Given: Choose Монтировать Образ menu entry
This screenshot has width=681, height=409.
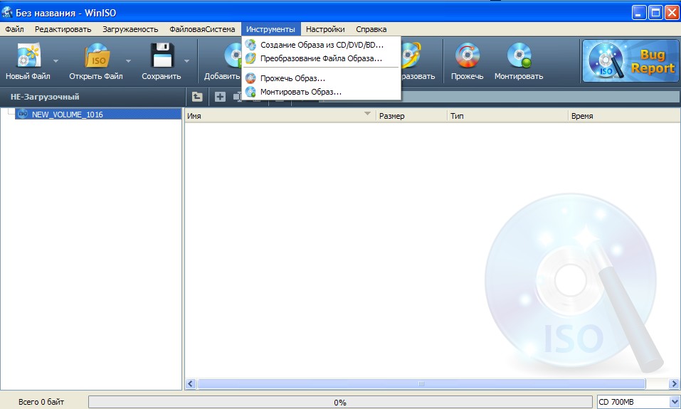Looking at the screenshot, I should click(x=321, y=92).
